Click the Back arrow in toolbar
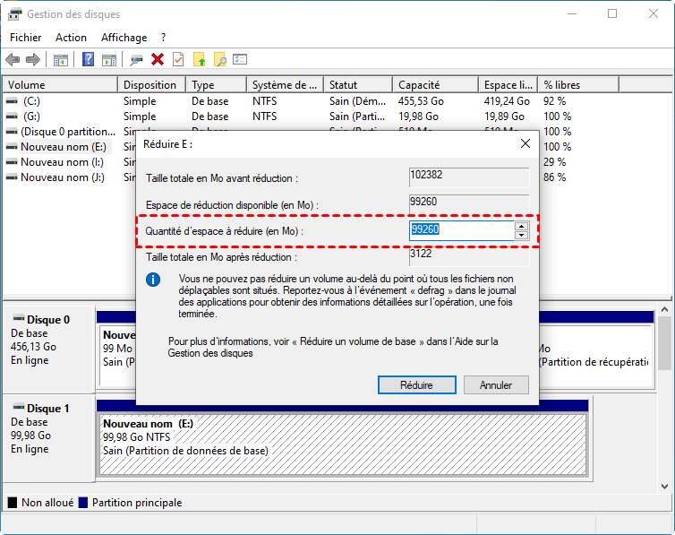This screenshot has height=535, width=675. tap(13, 59)
